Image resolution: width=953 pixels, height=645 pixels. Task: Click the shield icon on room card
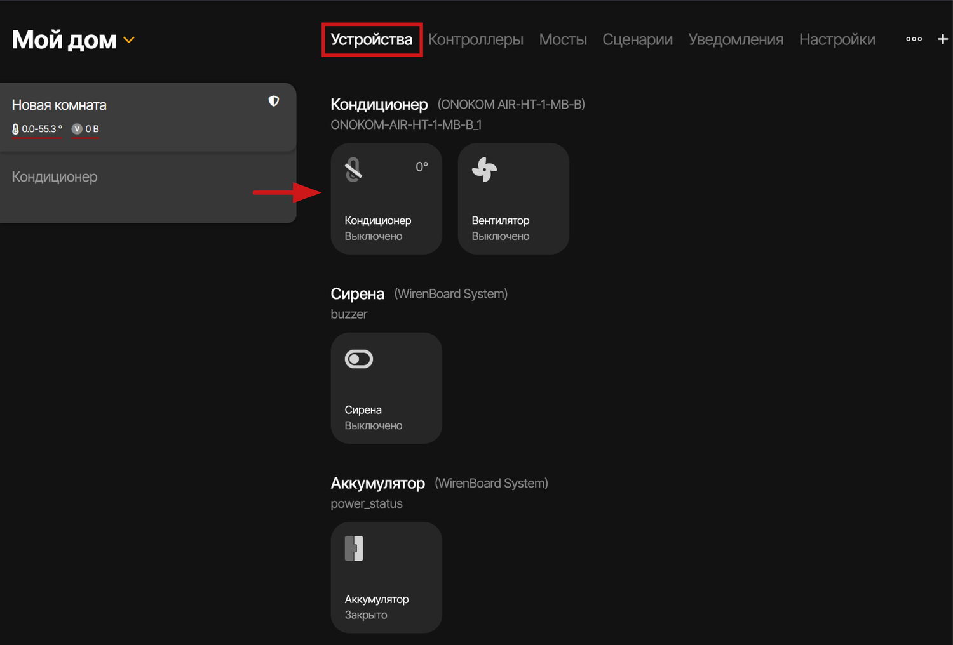click(274, 101)
